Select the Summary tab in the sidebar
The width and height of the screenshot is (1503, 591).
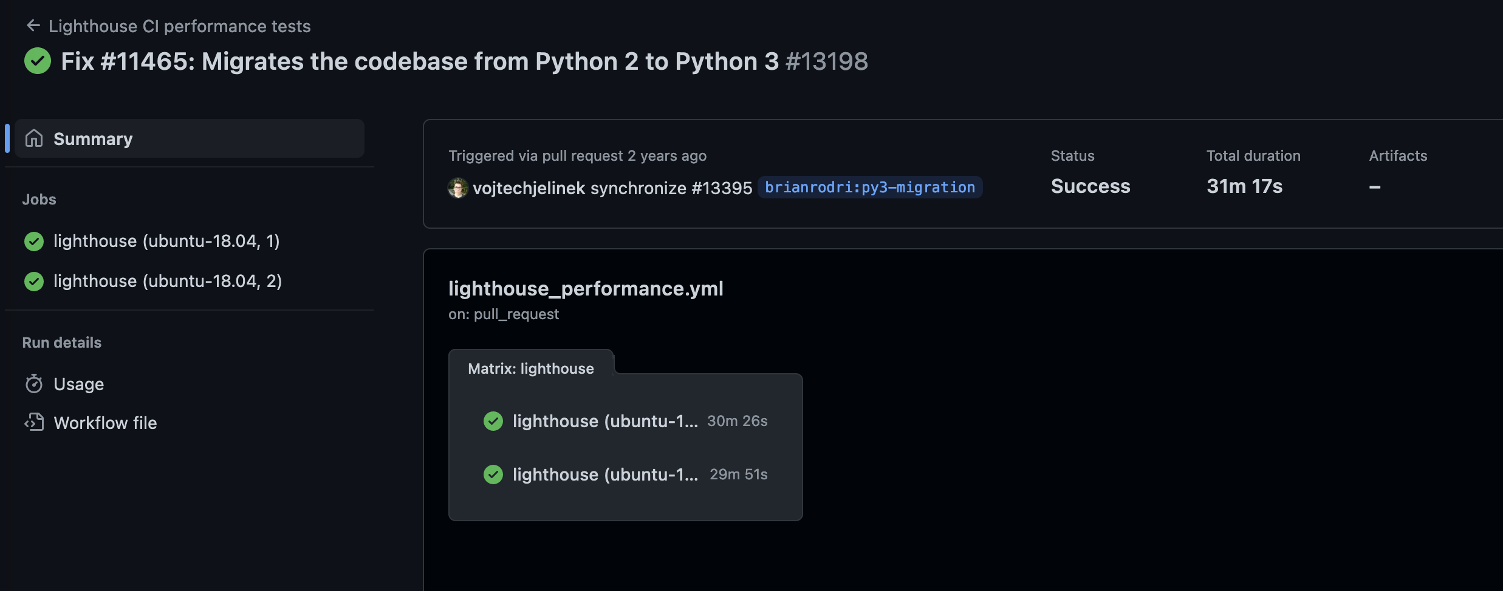tap(94, 138)
